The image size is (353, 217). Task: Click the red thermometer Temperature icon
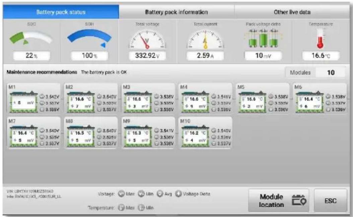coord(321,38)
